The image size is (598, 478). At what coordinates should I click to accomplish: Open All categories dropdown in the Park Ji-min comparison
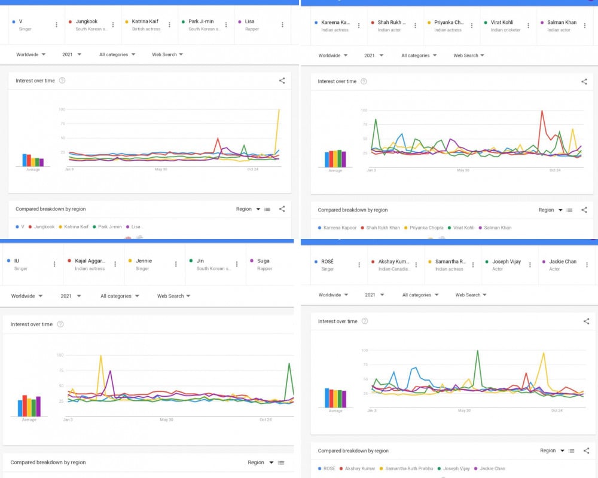click(x=117, y=54)
